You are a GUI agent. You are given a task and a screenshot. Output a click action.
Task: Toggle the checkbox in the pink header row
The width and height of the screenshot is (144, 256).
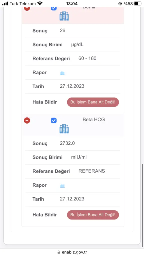click(x=54, y=8)
